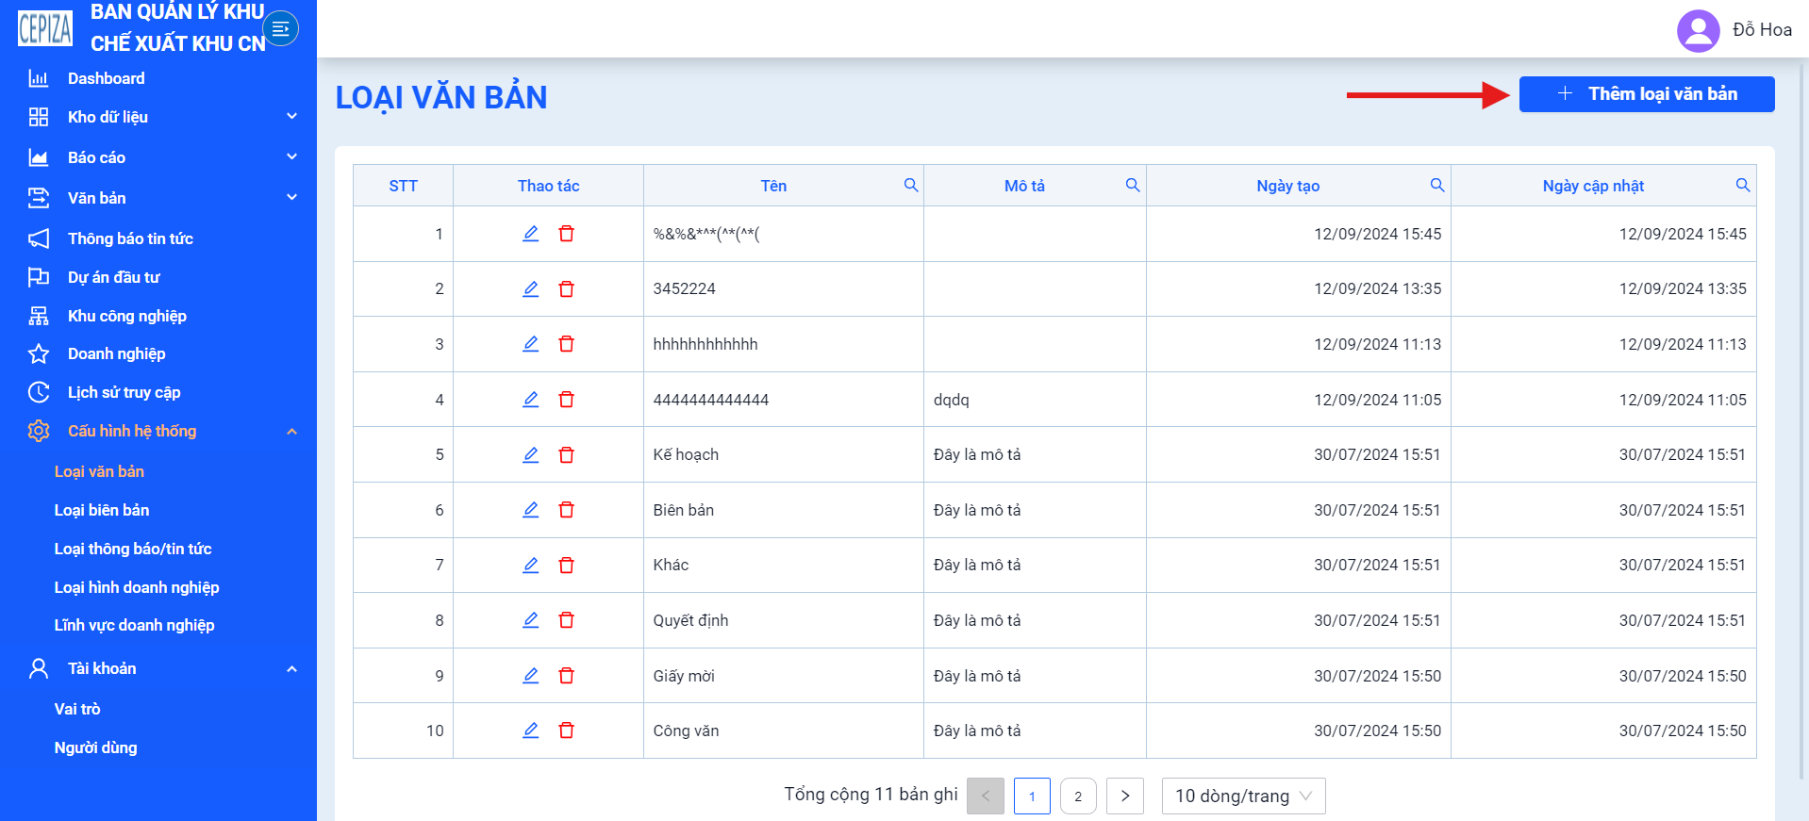Image resolution: width=1809 pixels, height=821 pixels.
Task: Delete the Biên bản row with trash icon
Action: pyautogui.click(x=566, y=510)
